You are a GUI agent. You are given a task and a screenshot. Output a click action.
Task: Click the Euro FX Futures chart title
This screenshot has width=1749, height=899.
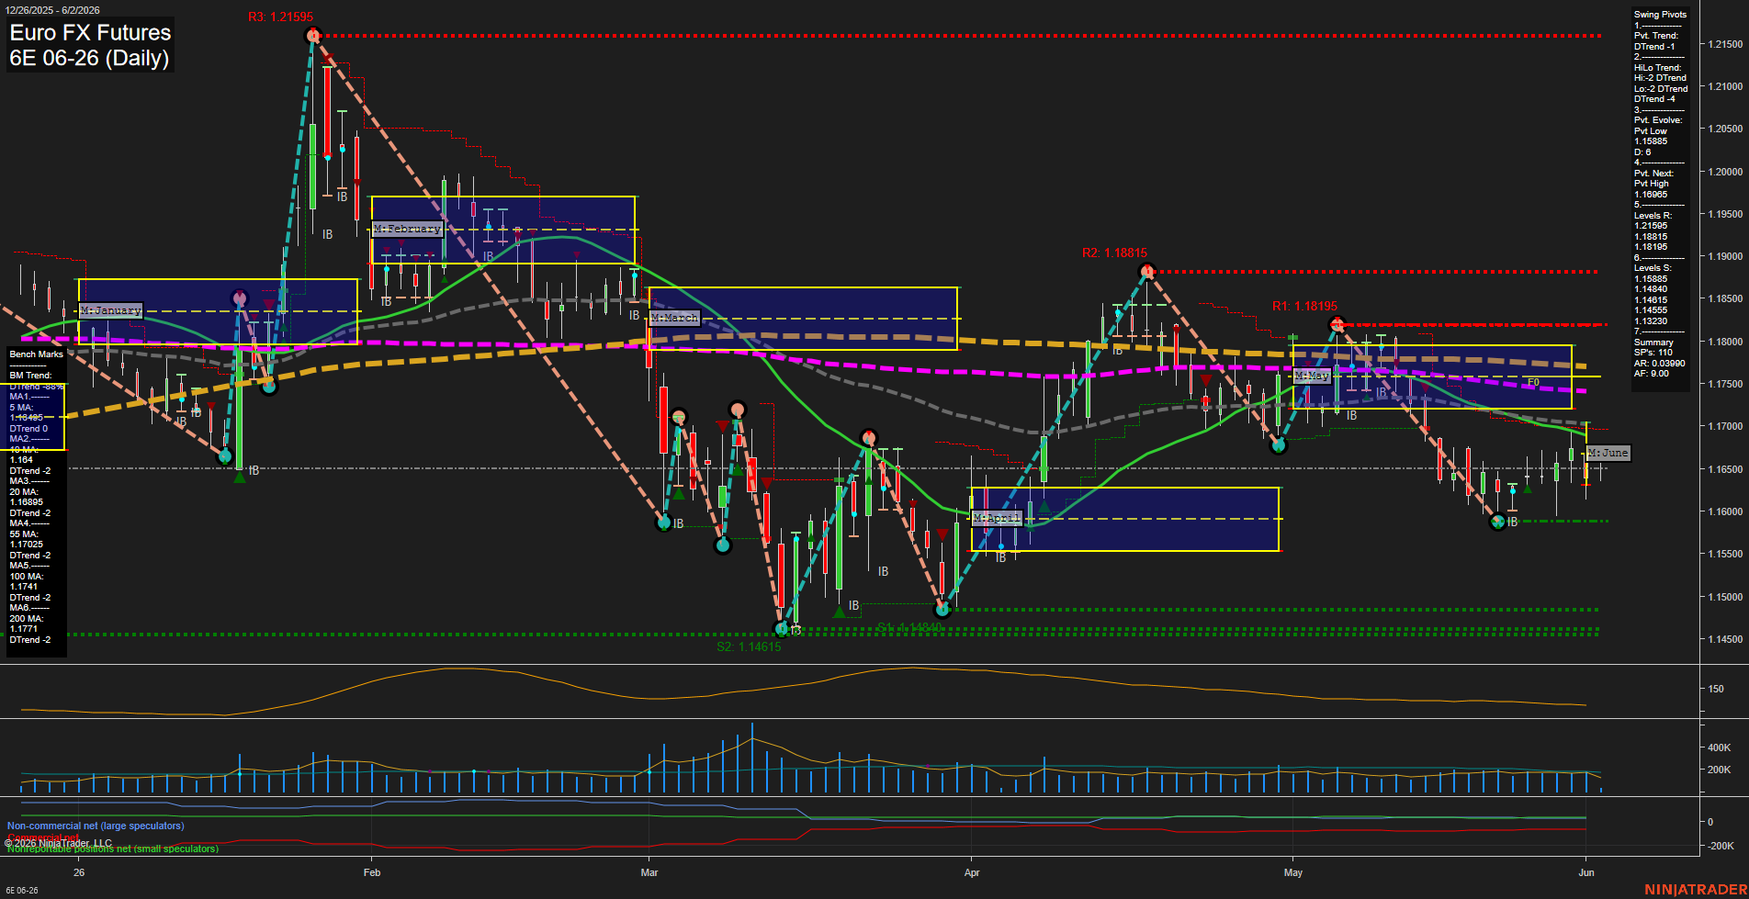click(90, 33)
